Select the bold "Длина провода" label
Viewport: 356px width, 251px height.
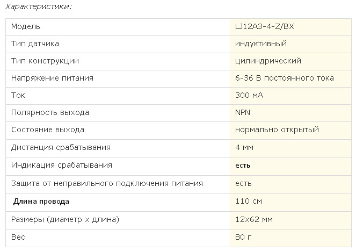pos(41,202)
